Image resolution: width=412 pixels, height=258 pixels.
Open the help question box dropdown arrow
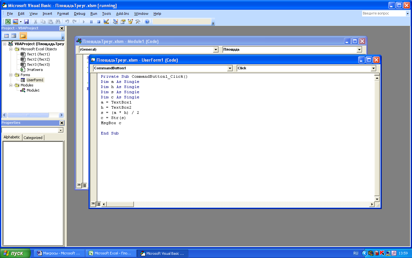[x=407, y=14]
